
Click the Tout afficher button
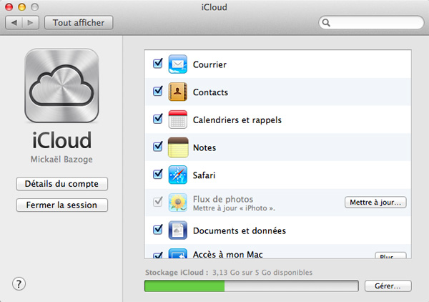(79, 22)
